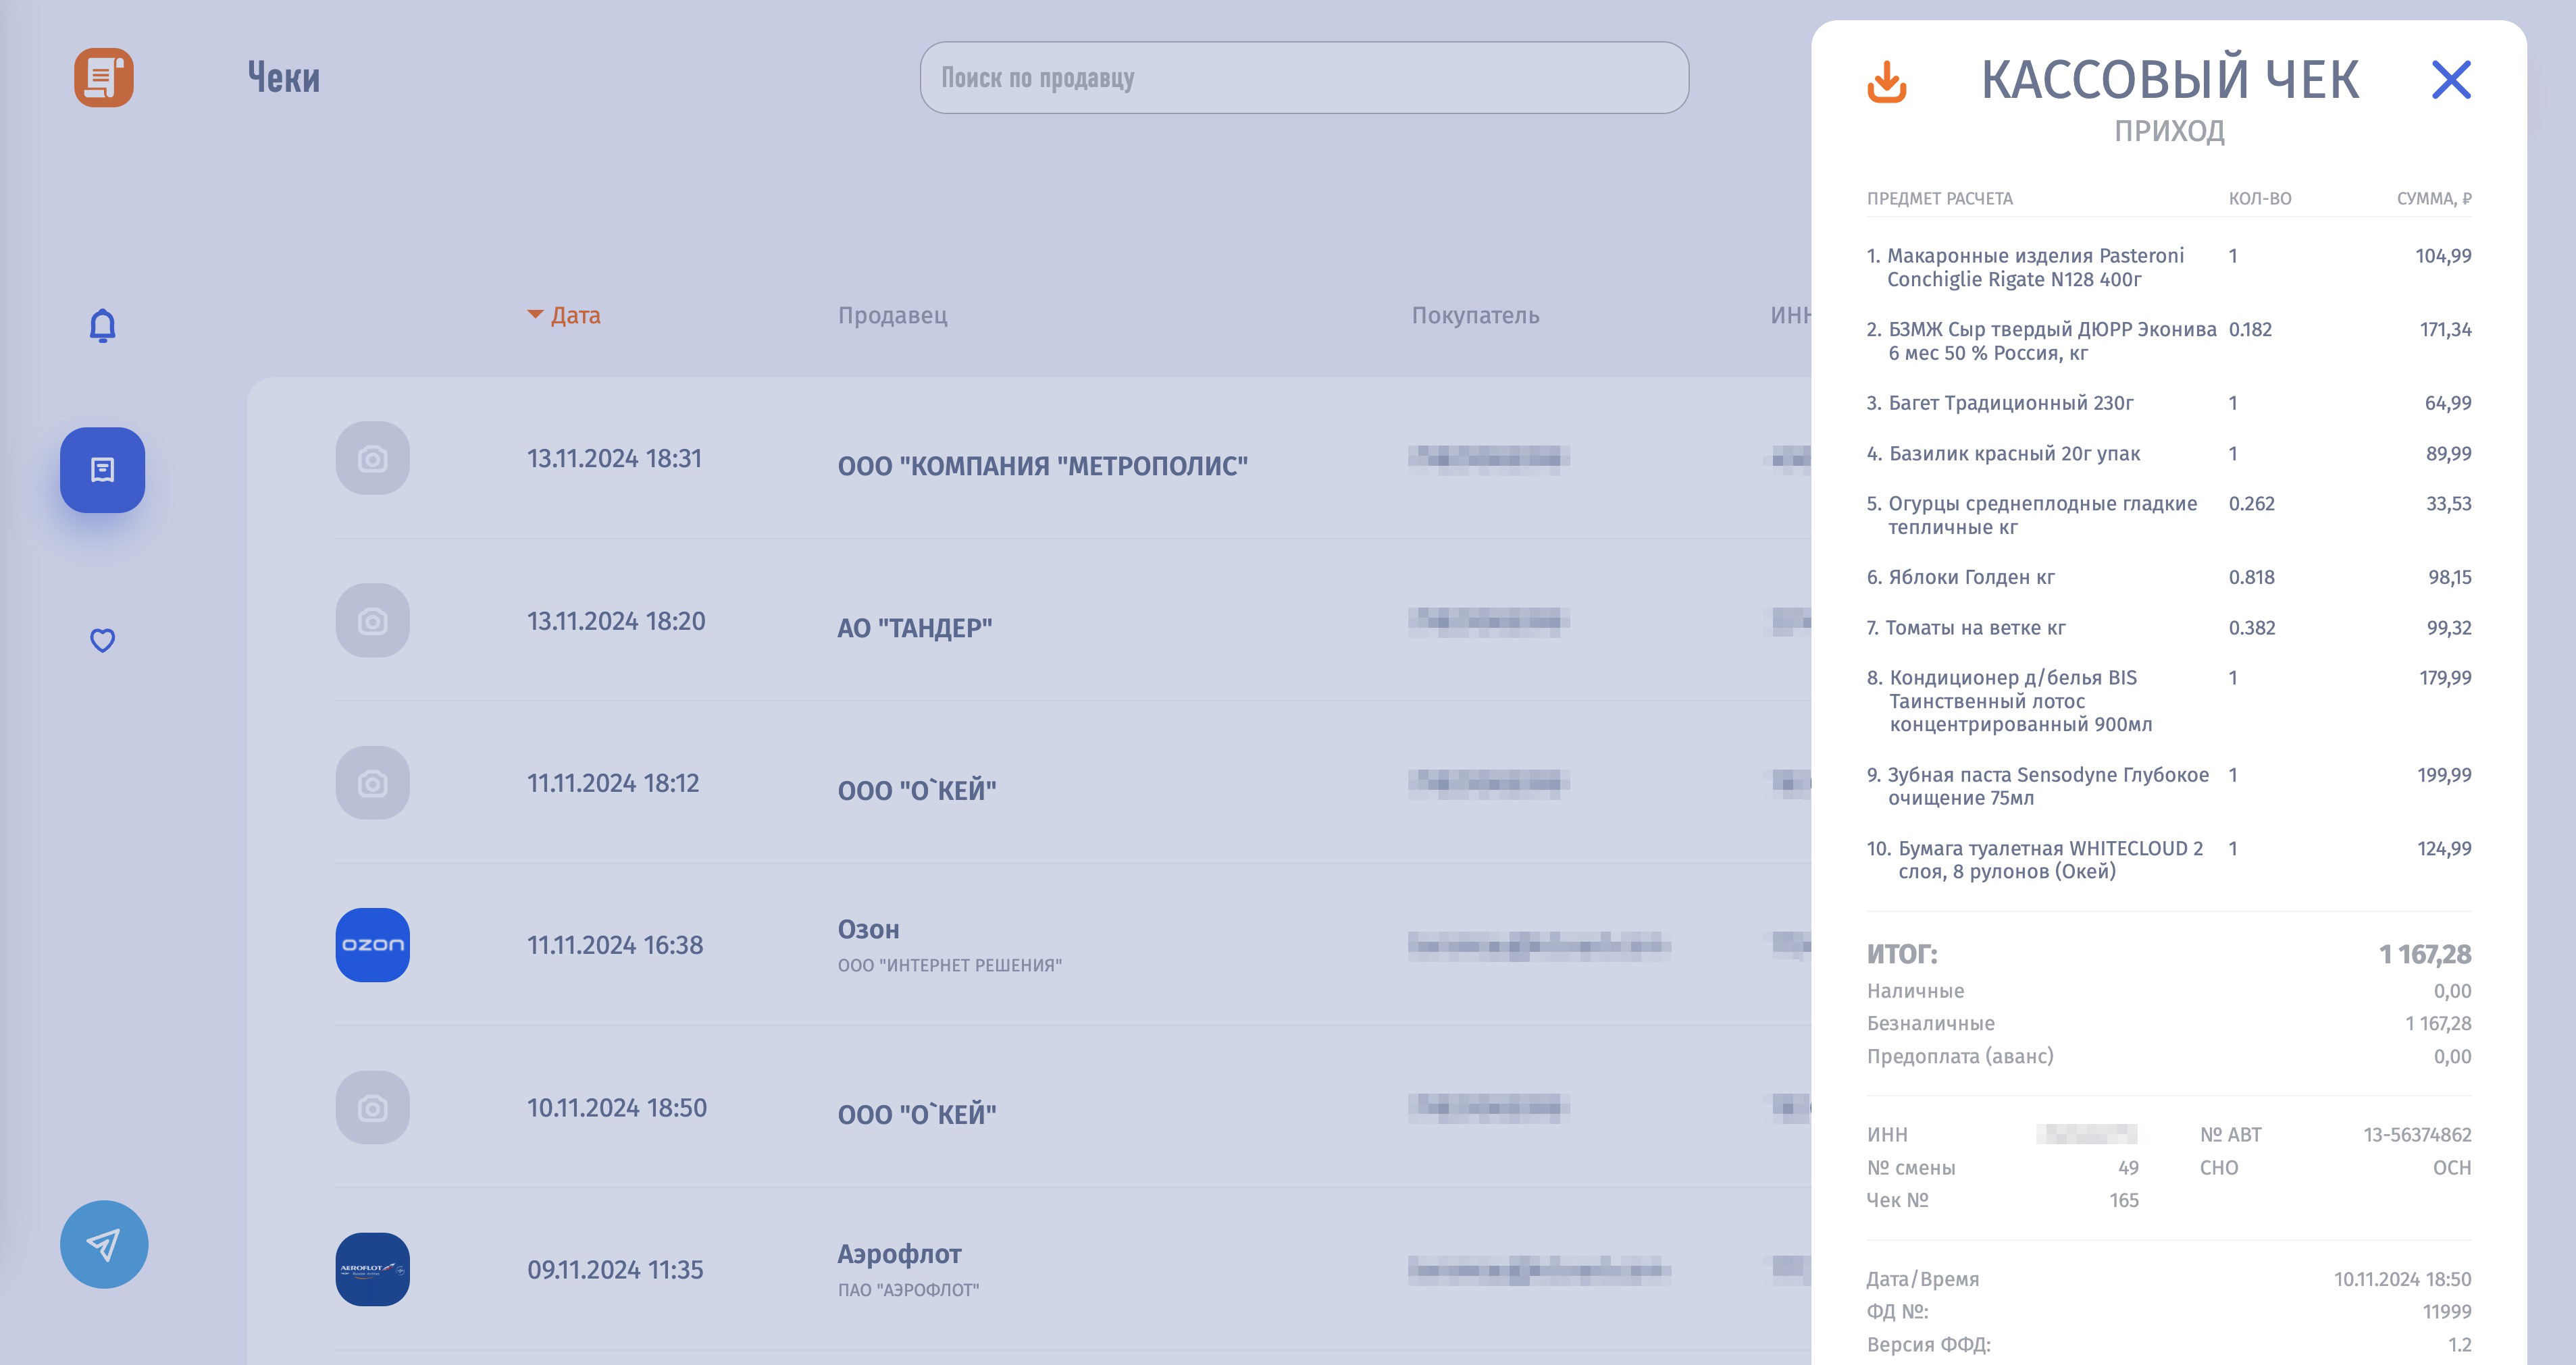This screenshot has width=2576, height=1365.
Task: Close the cash receipt panel
Action: [x=2450, y=80]
